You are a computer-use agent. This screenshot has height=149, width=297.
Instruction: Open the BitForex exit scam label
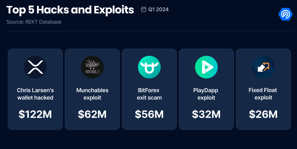(x=149, y=94)
